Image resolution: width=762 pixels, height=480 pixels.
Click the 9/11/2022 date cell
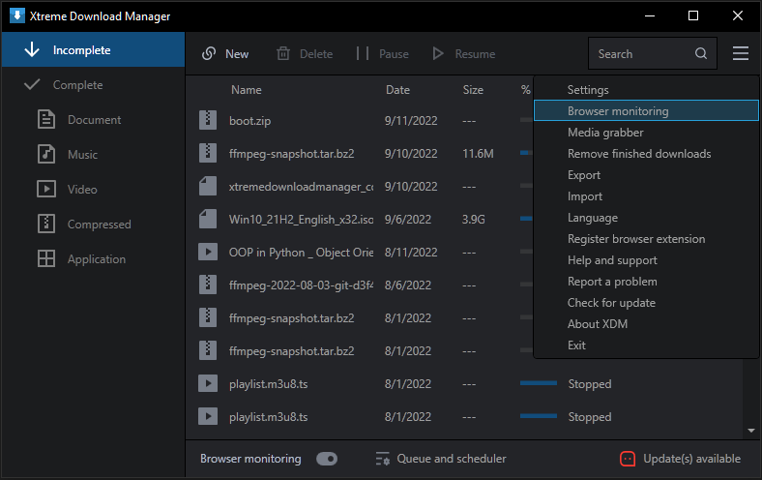(411, 121)
